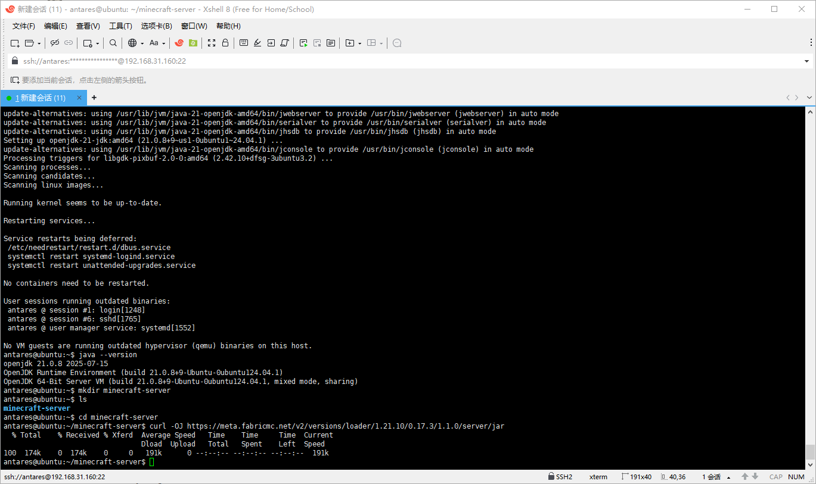Click the ssh address input field
This screenshot has width=816, height=484.
[358, 61]
